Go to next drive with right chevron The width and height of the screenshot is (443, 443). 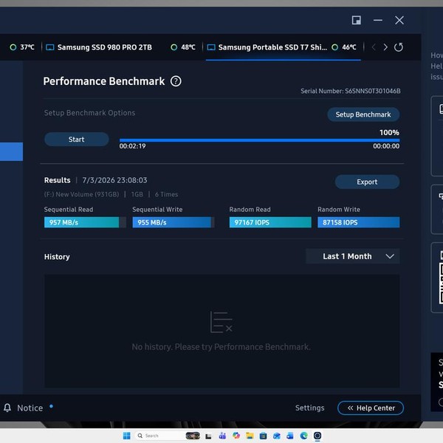[385, 47]
